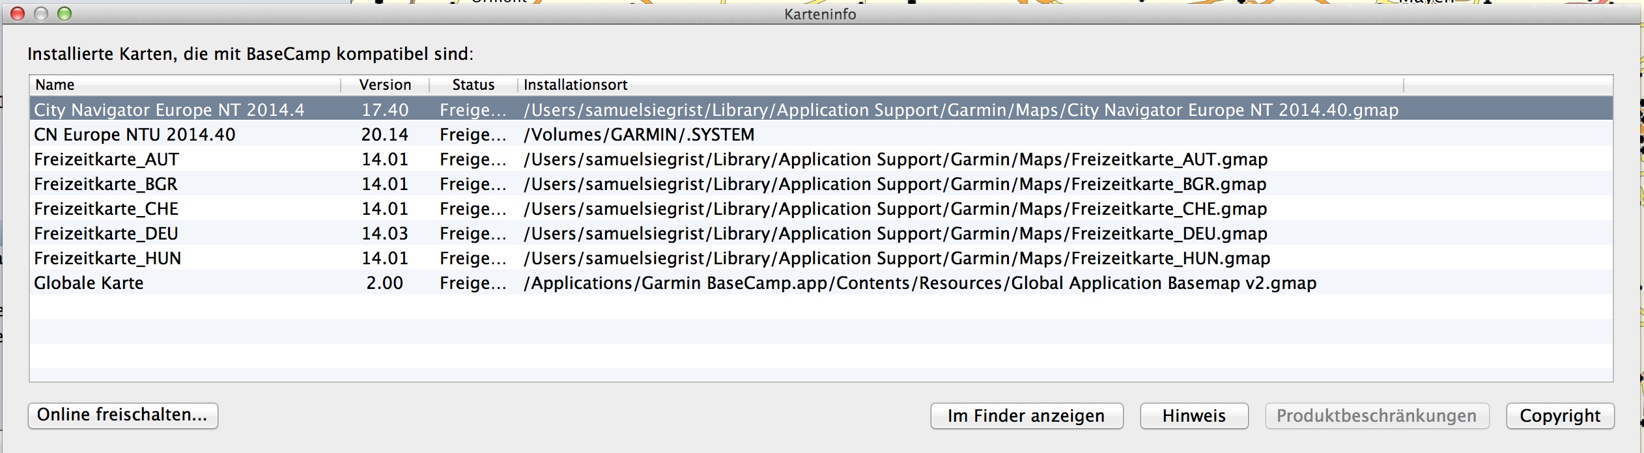Open the Copyright button
The image size is (1644, 453).
point(1560,416)
